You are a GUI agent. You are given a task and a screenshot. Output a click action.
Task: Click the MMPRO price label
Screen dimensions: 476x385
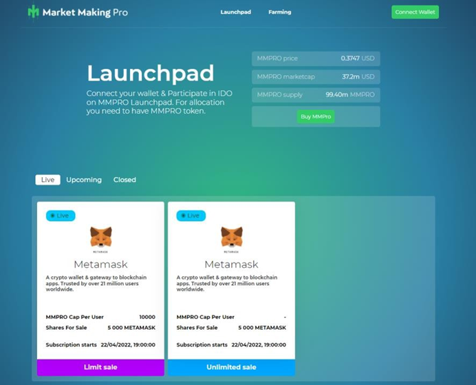pyautogui.click(x=277, y=59)
